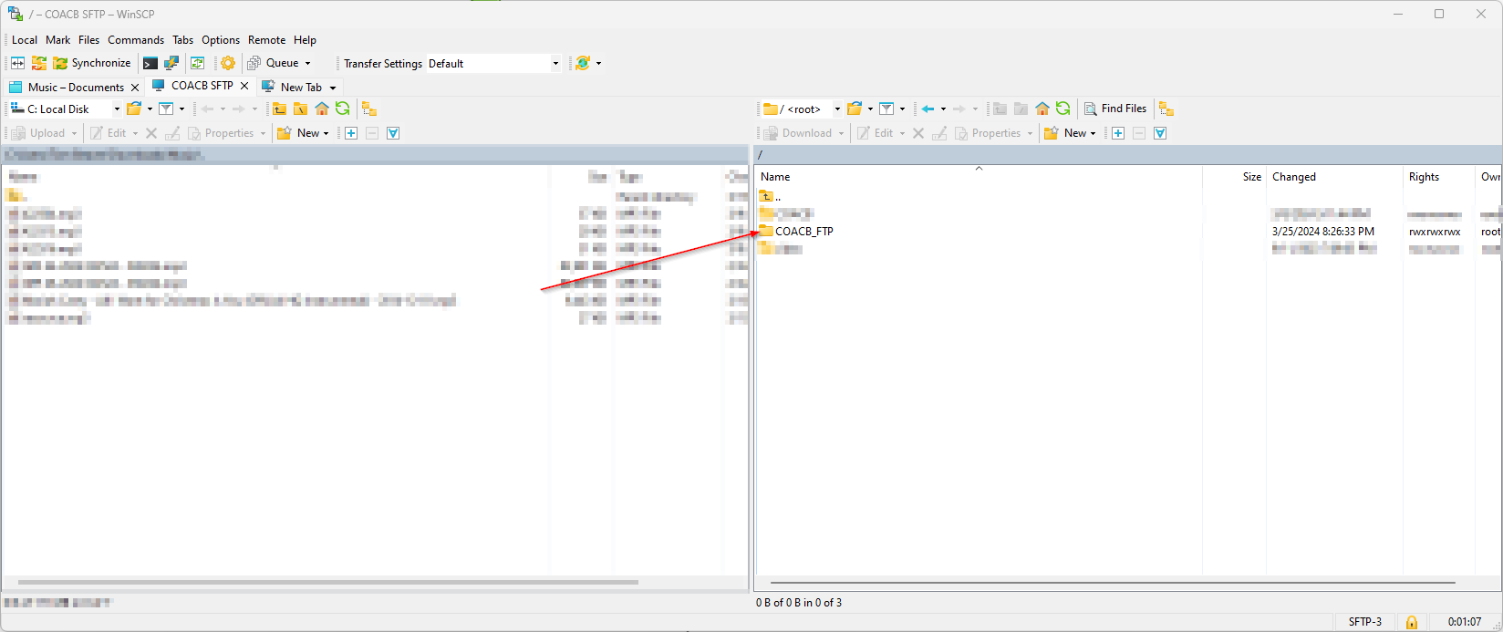Viewport: 1503px width, 632px height.
Task: Toggle the remote select-files plus icon
Action: [1118, 133]
